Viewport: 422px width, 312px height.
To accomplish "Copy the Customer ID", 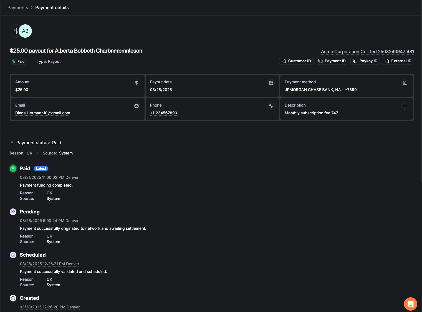I will click(x=296, y=61).
